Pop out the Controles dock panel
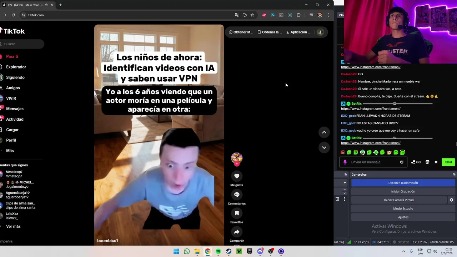Image resolution: width=457 pixels, height=257 pixels. coord(454,174)
